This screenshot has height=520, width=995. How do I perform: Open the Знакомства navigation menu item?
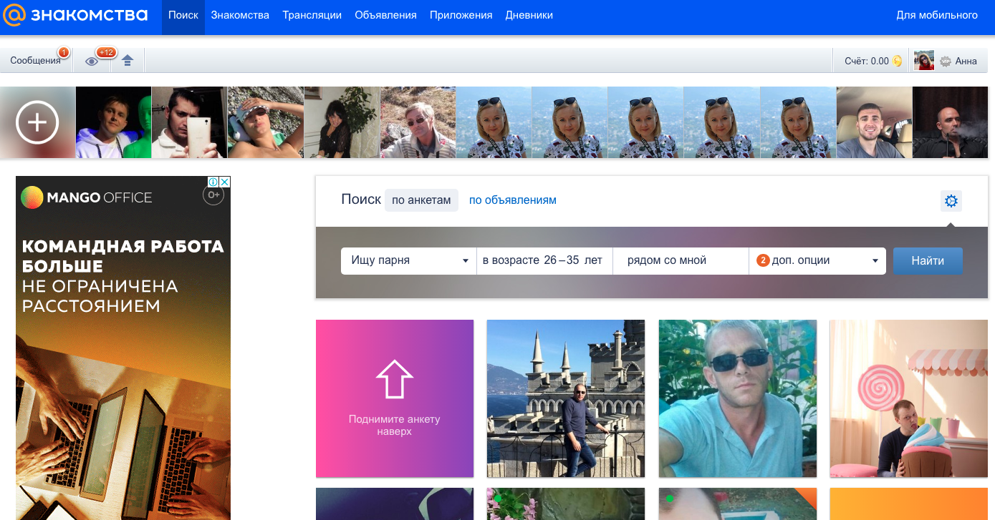(240, 15)
